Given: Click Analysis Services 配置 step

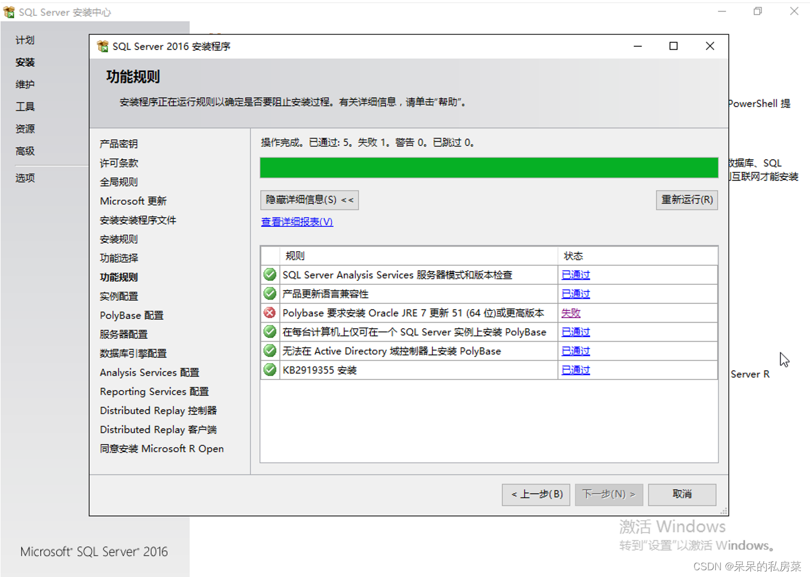Looking at the screenshot, I should [x=149, y=373].
